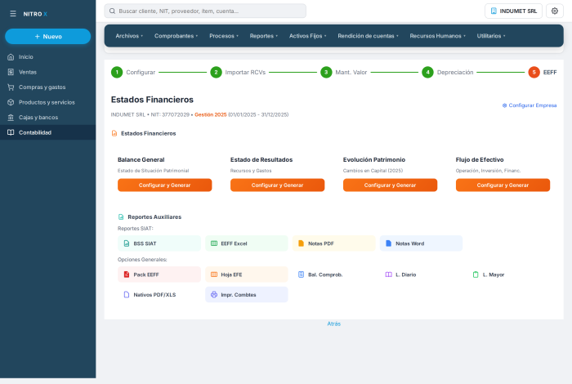Click the Configurar Empresa link
572x384 pixels.
(530, 105)
